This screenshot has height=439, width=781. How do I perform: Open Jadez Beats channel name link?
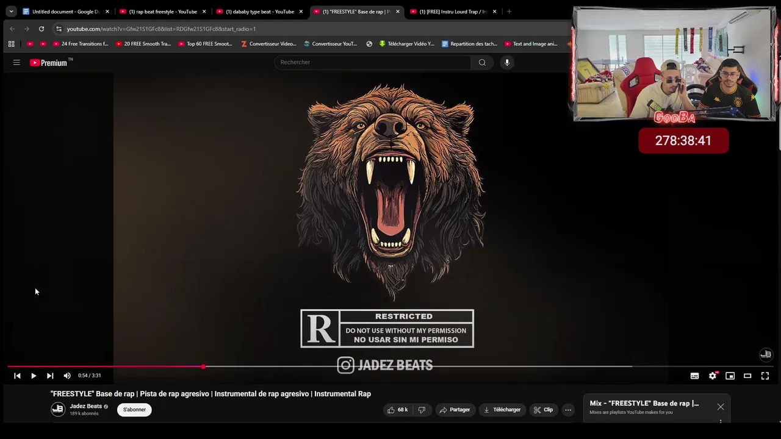85,406
